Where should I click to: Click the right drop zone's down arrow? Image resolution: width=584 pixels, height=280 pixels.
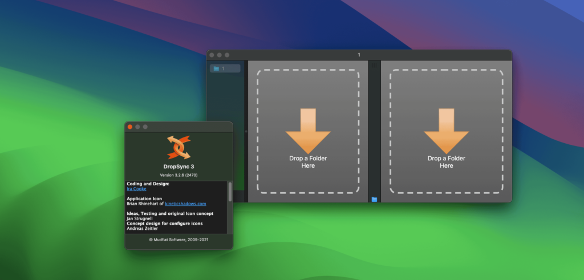click(446, 131)
